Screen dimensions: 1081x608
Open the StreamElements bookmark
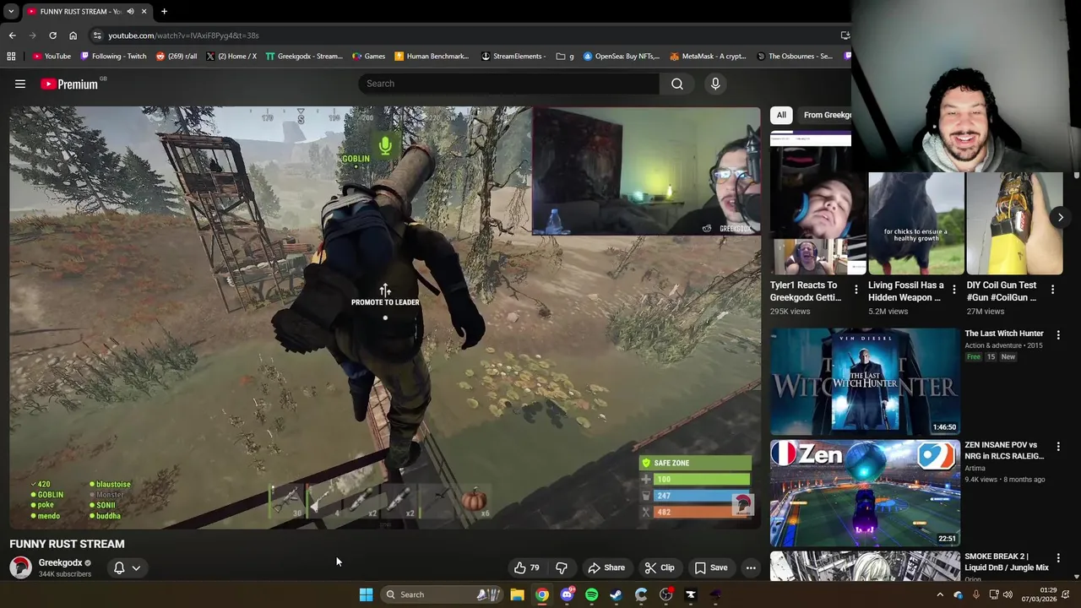click(x=513, y=57)
